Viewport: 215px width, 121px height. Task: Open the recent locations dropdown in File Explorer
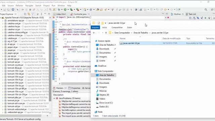pyautogui.click(x=102, y=33)
